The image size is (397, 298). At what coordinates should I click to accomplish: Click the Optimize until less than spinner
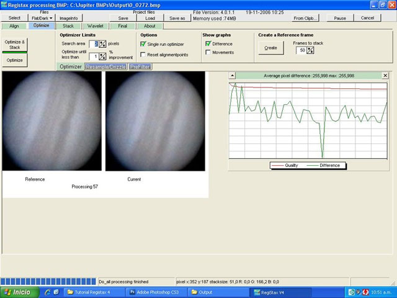click(102, 56)
